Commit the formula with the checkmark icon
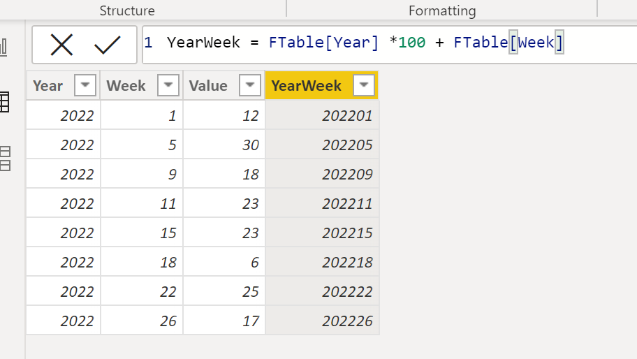 [108, 45]
